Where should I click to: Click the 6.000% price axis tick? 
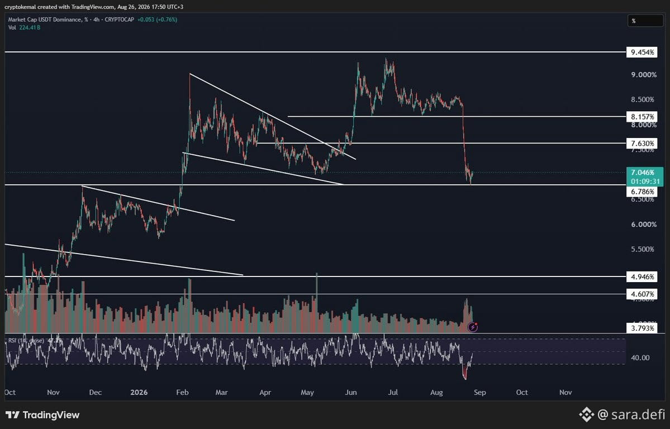[644, 225]
